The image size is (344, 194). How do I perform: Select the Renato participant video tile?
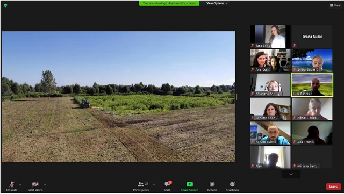click(270, 133)
